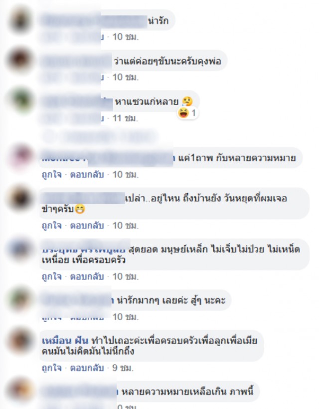Image resolution: width=319 pixels, height=409 pixels.
Task: Click ตอบกลับ under the ช้าๆครับ comment
Action: click(87, 225)
